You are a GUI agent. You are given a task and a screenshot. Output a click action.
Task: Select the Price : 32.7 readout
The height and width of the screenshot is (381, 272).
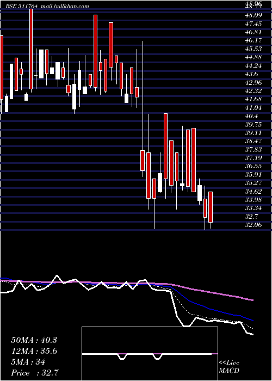tap(35, 373)
